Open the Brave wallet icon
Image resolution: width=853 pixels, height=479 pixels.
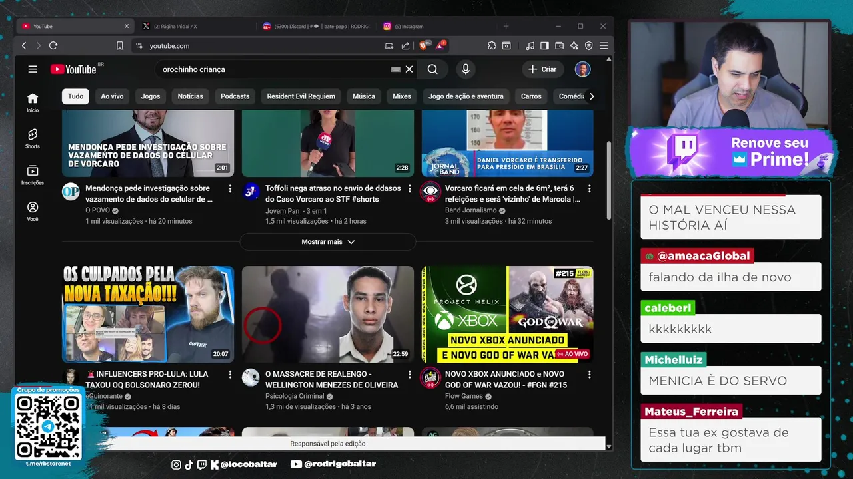pyautogui.click(x=559, y=45)
